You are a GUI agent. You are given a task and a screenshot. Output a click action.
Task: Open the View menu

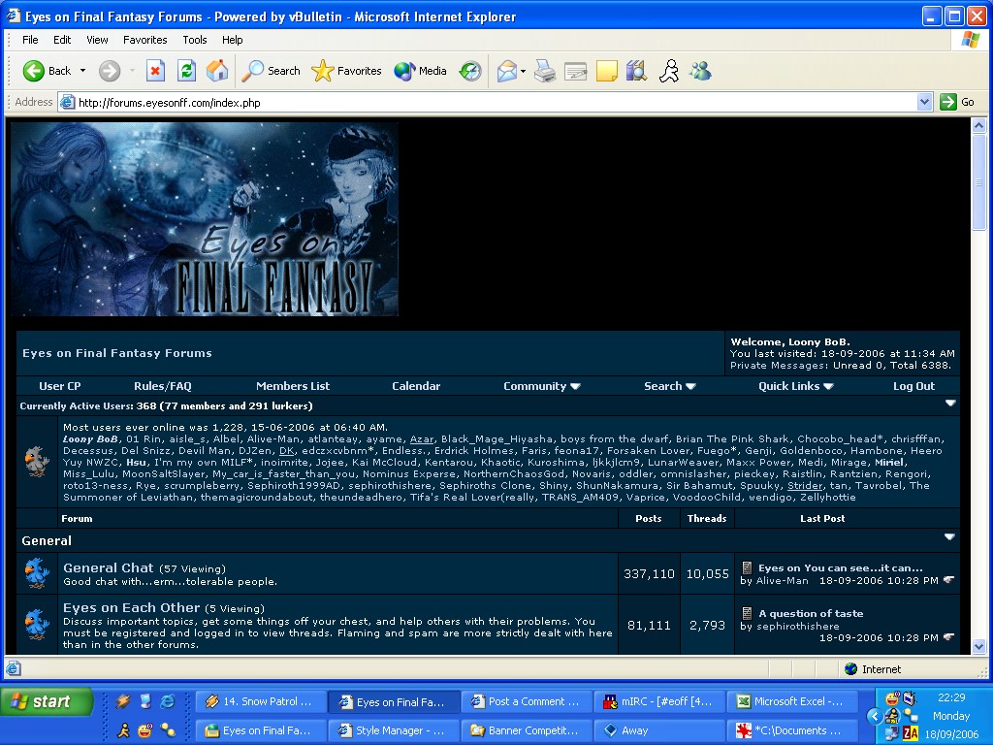click(97, 40)
